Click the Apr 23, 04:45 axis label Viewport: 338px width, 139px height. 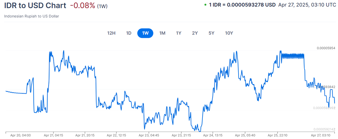tap(149, 135)
